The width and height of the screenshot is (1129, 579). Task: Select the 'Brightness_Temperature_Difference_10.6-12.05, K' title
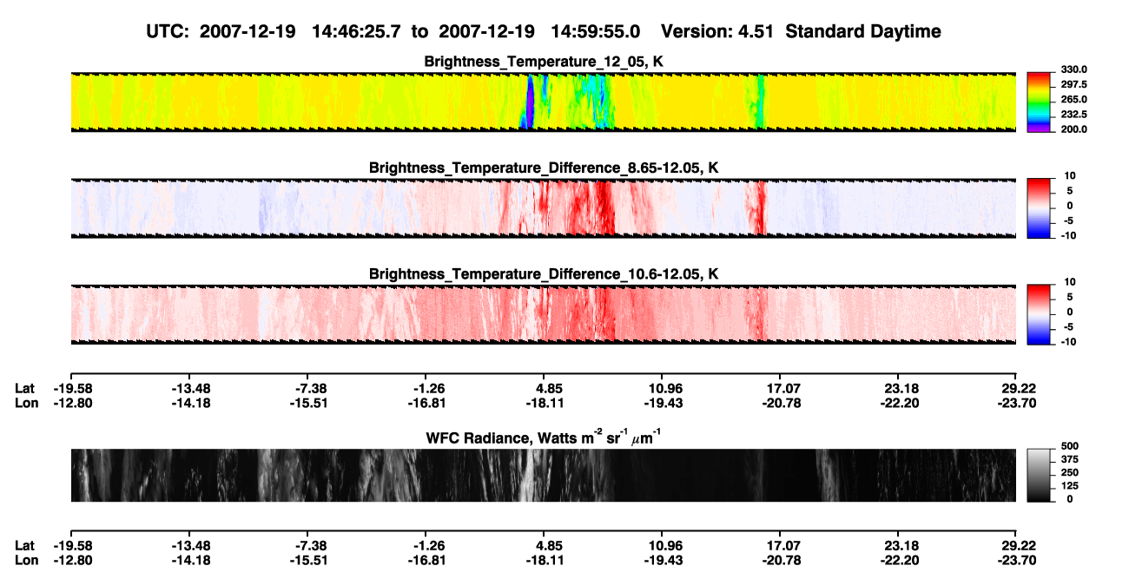tap(544, 273)
